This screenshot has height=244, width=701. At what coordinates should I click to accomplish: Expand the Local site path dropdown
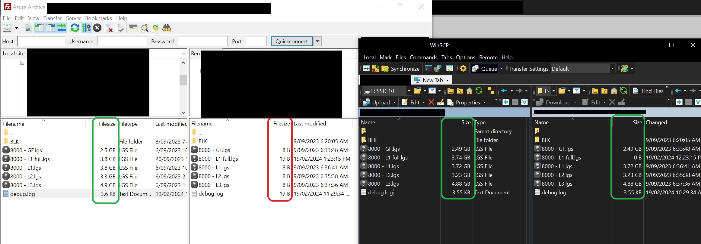coord(183,54)
